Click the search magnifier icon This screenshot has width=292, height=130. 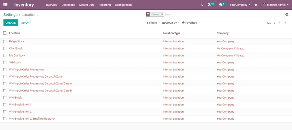pyautogui.click(x=287, y=15)
